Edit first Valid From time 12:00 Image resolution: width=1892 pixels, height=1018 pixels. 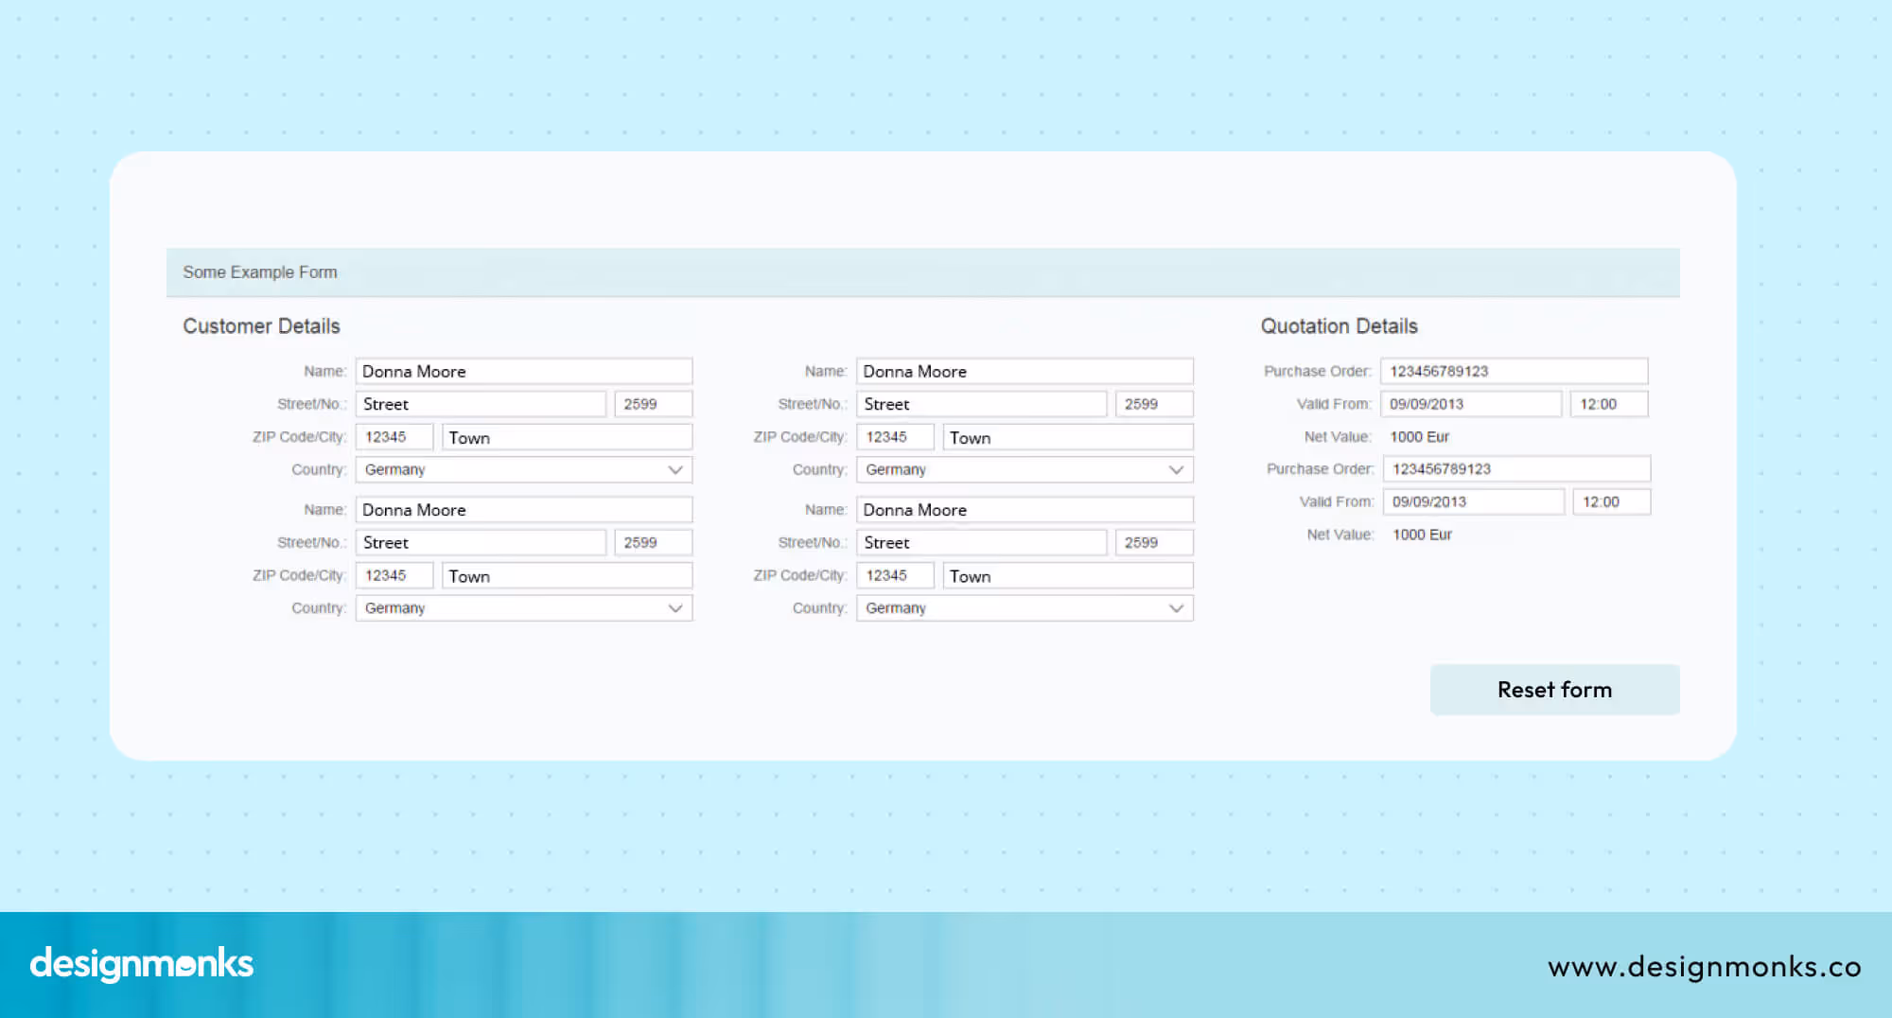(x=1609, y=404)
